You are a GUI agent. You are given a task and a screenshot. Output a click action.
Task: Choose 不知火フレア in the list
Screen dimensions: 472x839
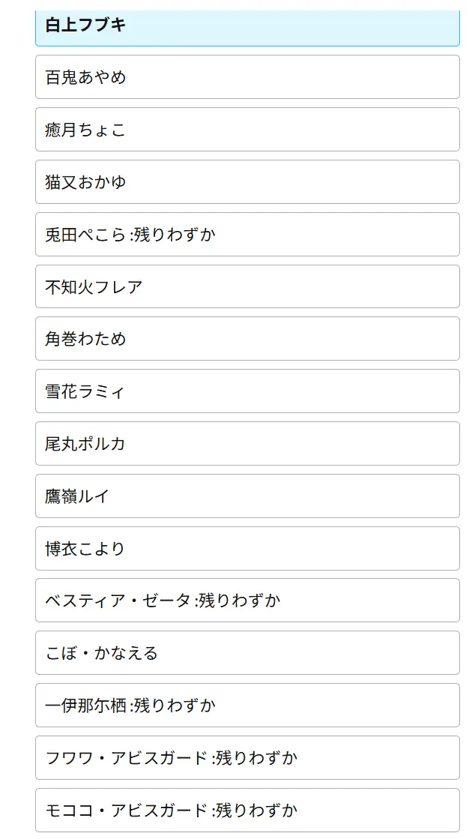[246, 286]
